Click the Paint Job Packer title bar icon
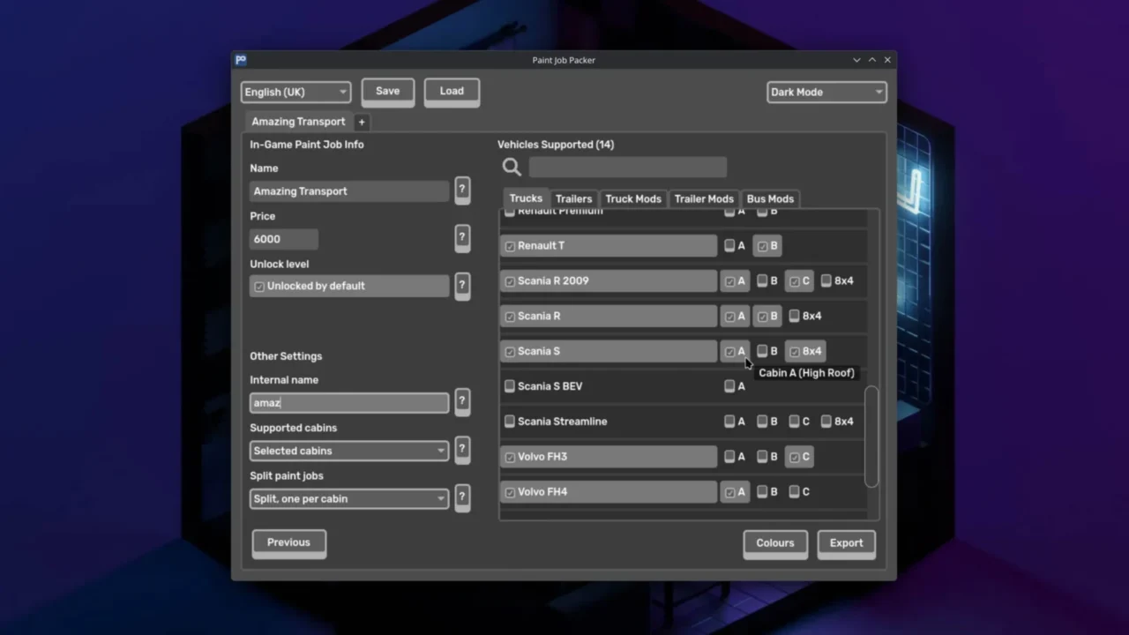This screenshot has width=1129, height=635. click(241, 60)
